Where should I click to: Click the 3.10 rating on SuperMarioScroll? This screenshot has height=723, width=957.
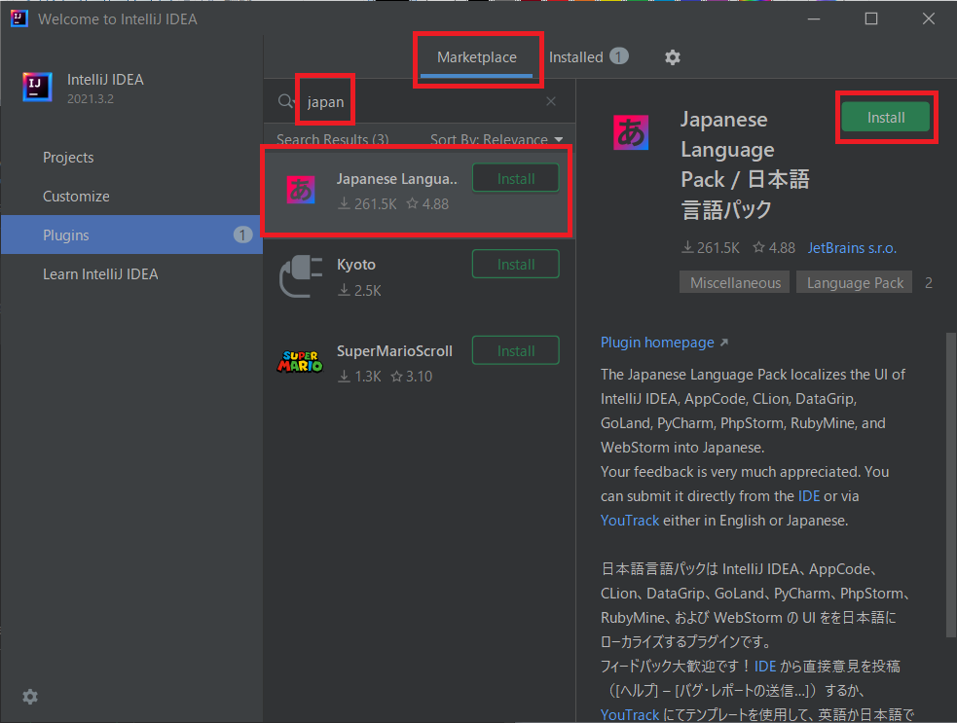point(412,377)
